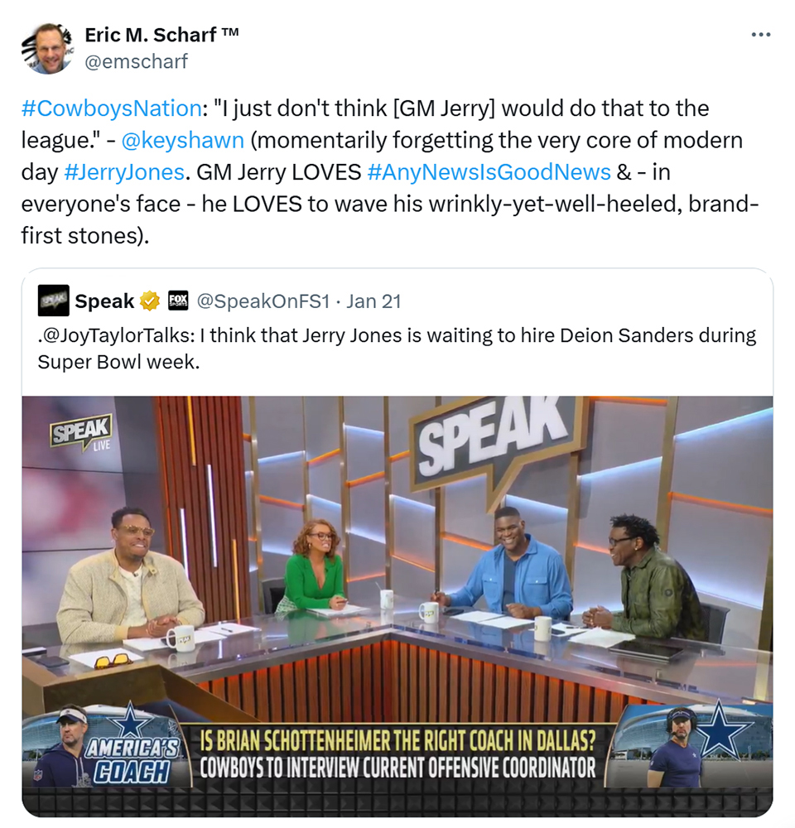Click the Speak show avatar icon
Viewport: 795px width, 828px height.
point(53,301)
